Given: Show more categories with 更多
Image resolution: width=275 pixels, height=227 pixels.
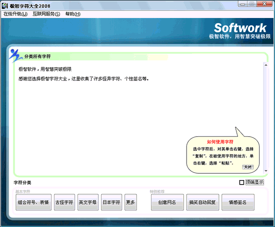Looking at the screenshot, I should click(130, 202).
